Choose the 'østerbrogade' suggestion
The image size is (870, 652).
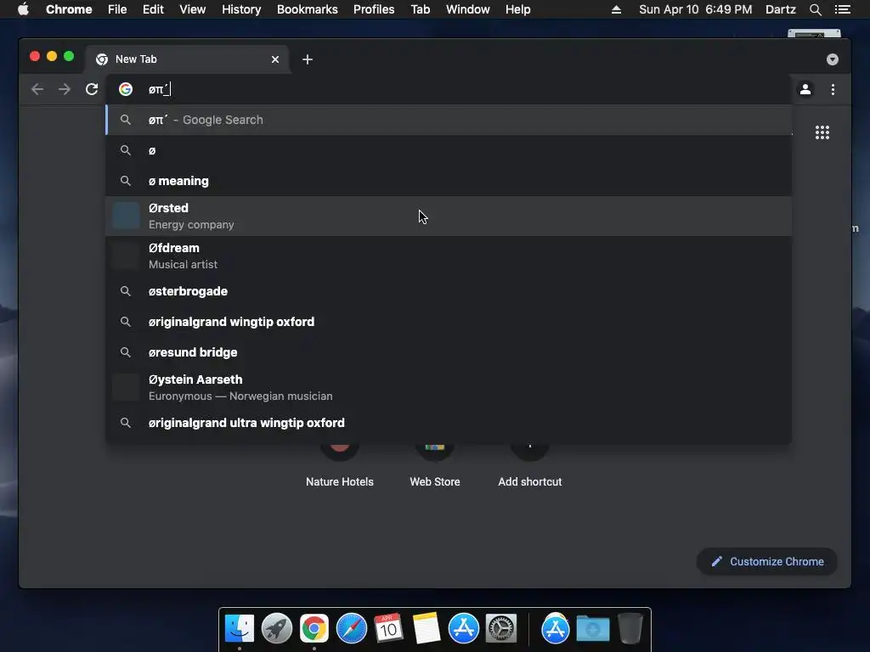[449, 291]
